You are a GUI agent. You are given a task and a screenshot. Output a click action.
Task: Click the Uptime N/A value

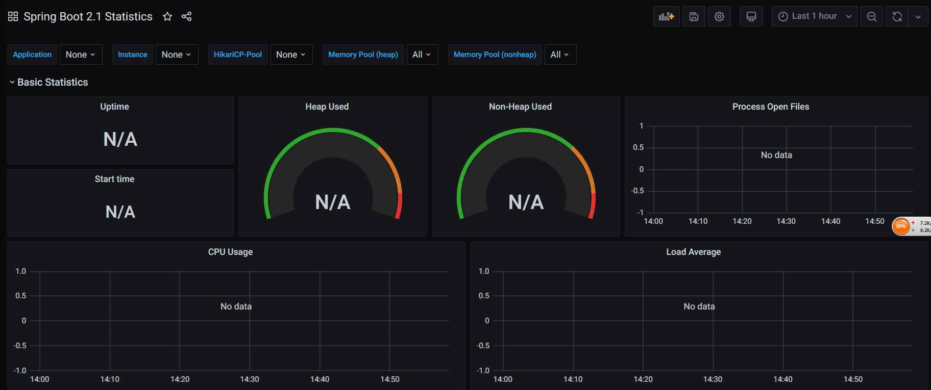(x=120, y=139)
